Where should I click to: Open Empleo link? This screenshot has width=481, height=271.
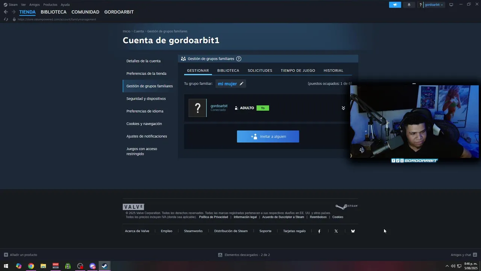tap(166, 231)
